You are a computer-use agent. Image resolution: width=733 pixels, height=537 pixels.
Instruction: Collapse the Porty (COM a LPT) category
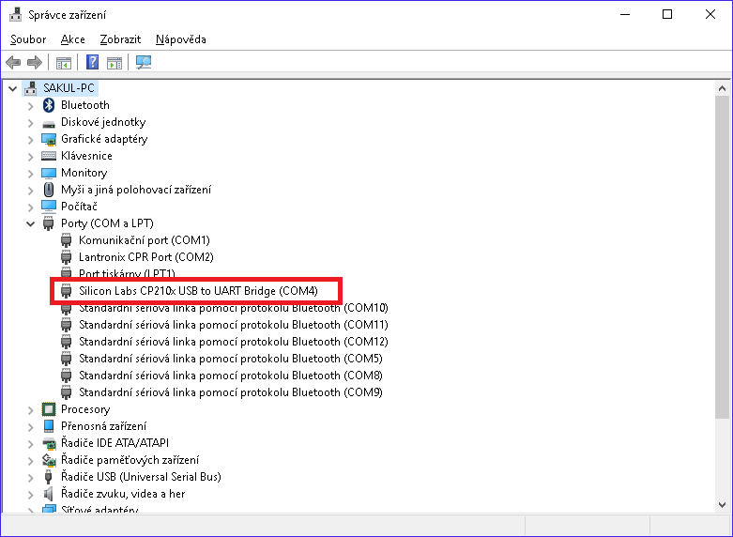pos(30,223)
